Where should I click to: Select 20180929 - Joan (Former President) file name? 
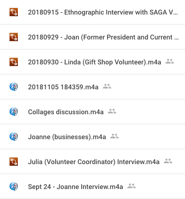pyautogui.click(x=103, y=37)
